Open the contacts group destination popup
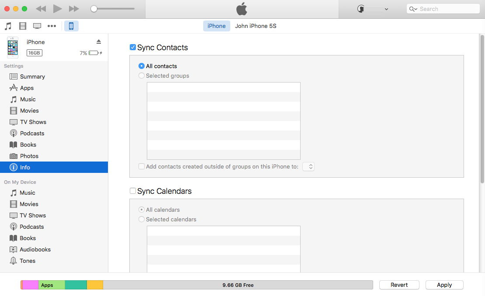Screen dimensions: 485x296 coord(308,166)
